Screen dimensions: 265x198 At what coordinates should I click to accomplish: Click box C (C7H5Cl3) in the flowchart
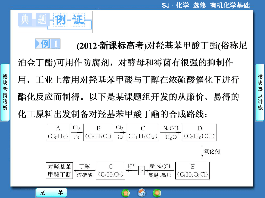coord(143,132)
